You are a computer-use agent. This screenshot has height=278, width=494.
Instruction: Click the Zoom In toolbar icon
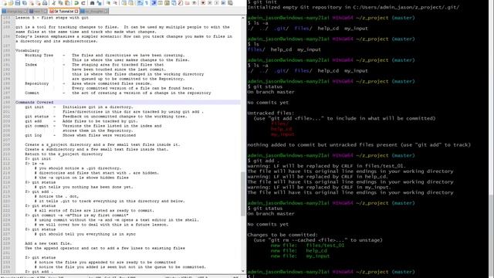(x=108, y=3)
